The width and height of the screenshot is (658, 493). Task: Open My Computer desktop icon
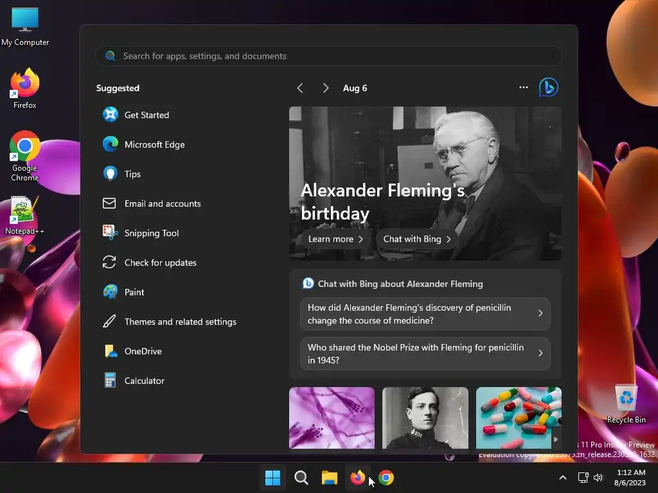pos(25,27)
